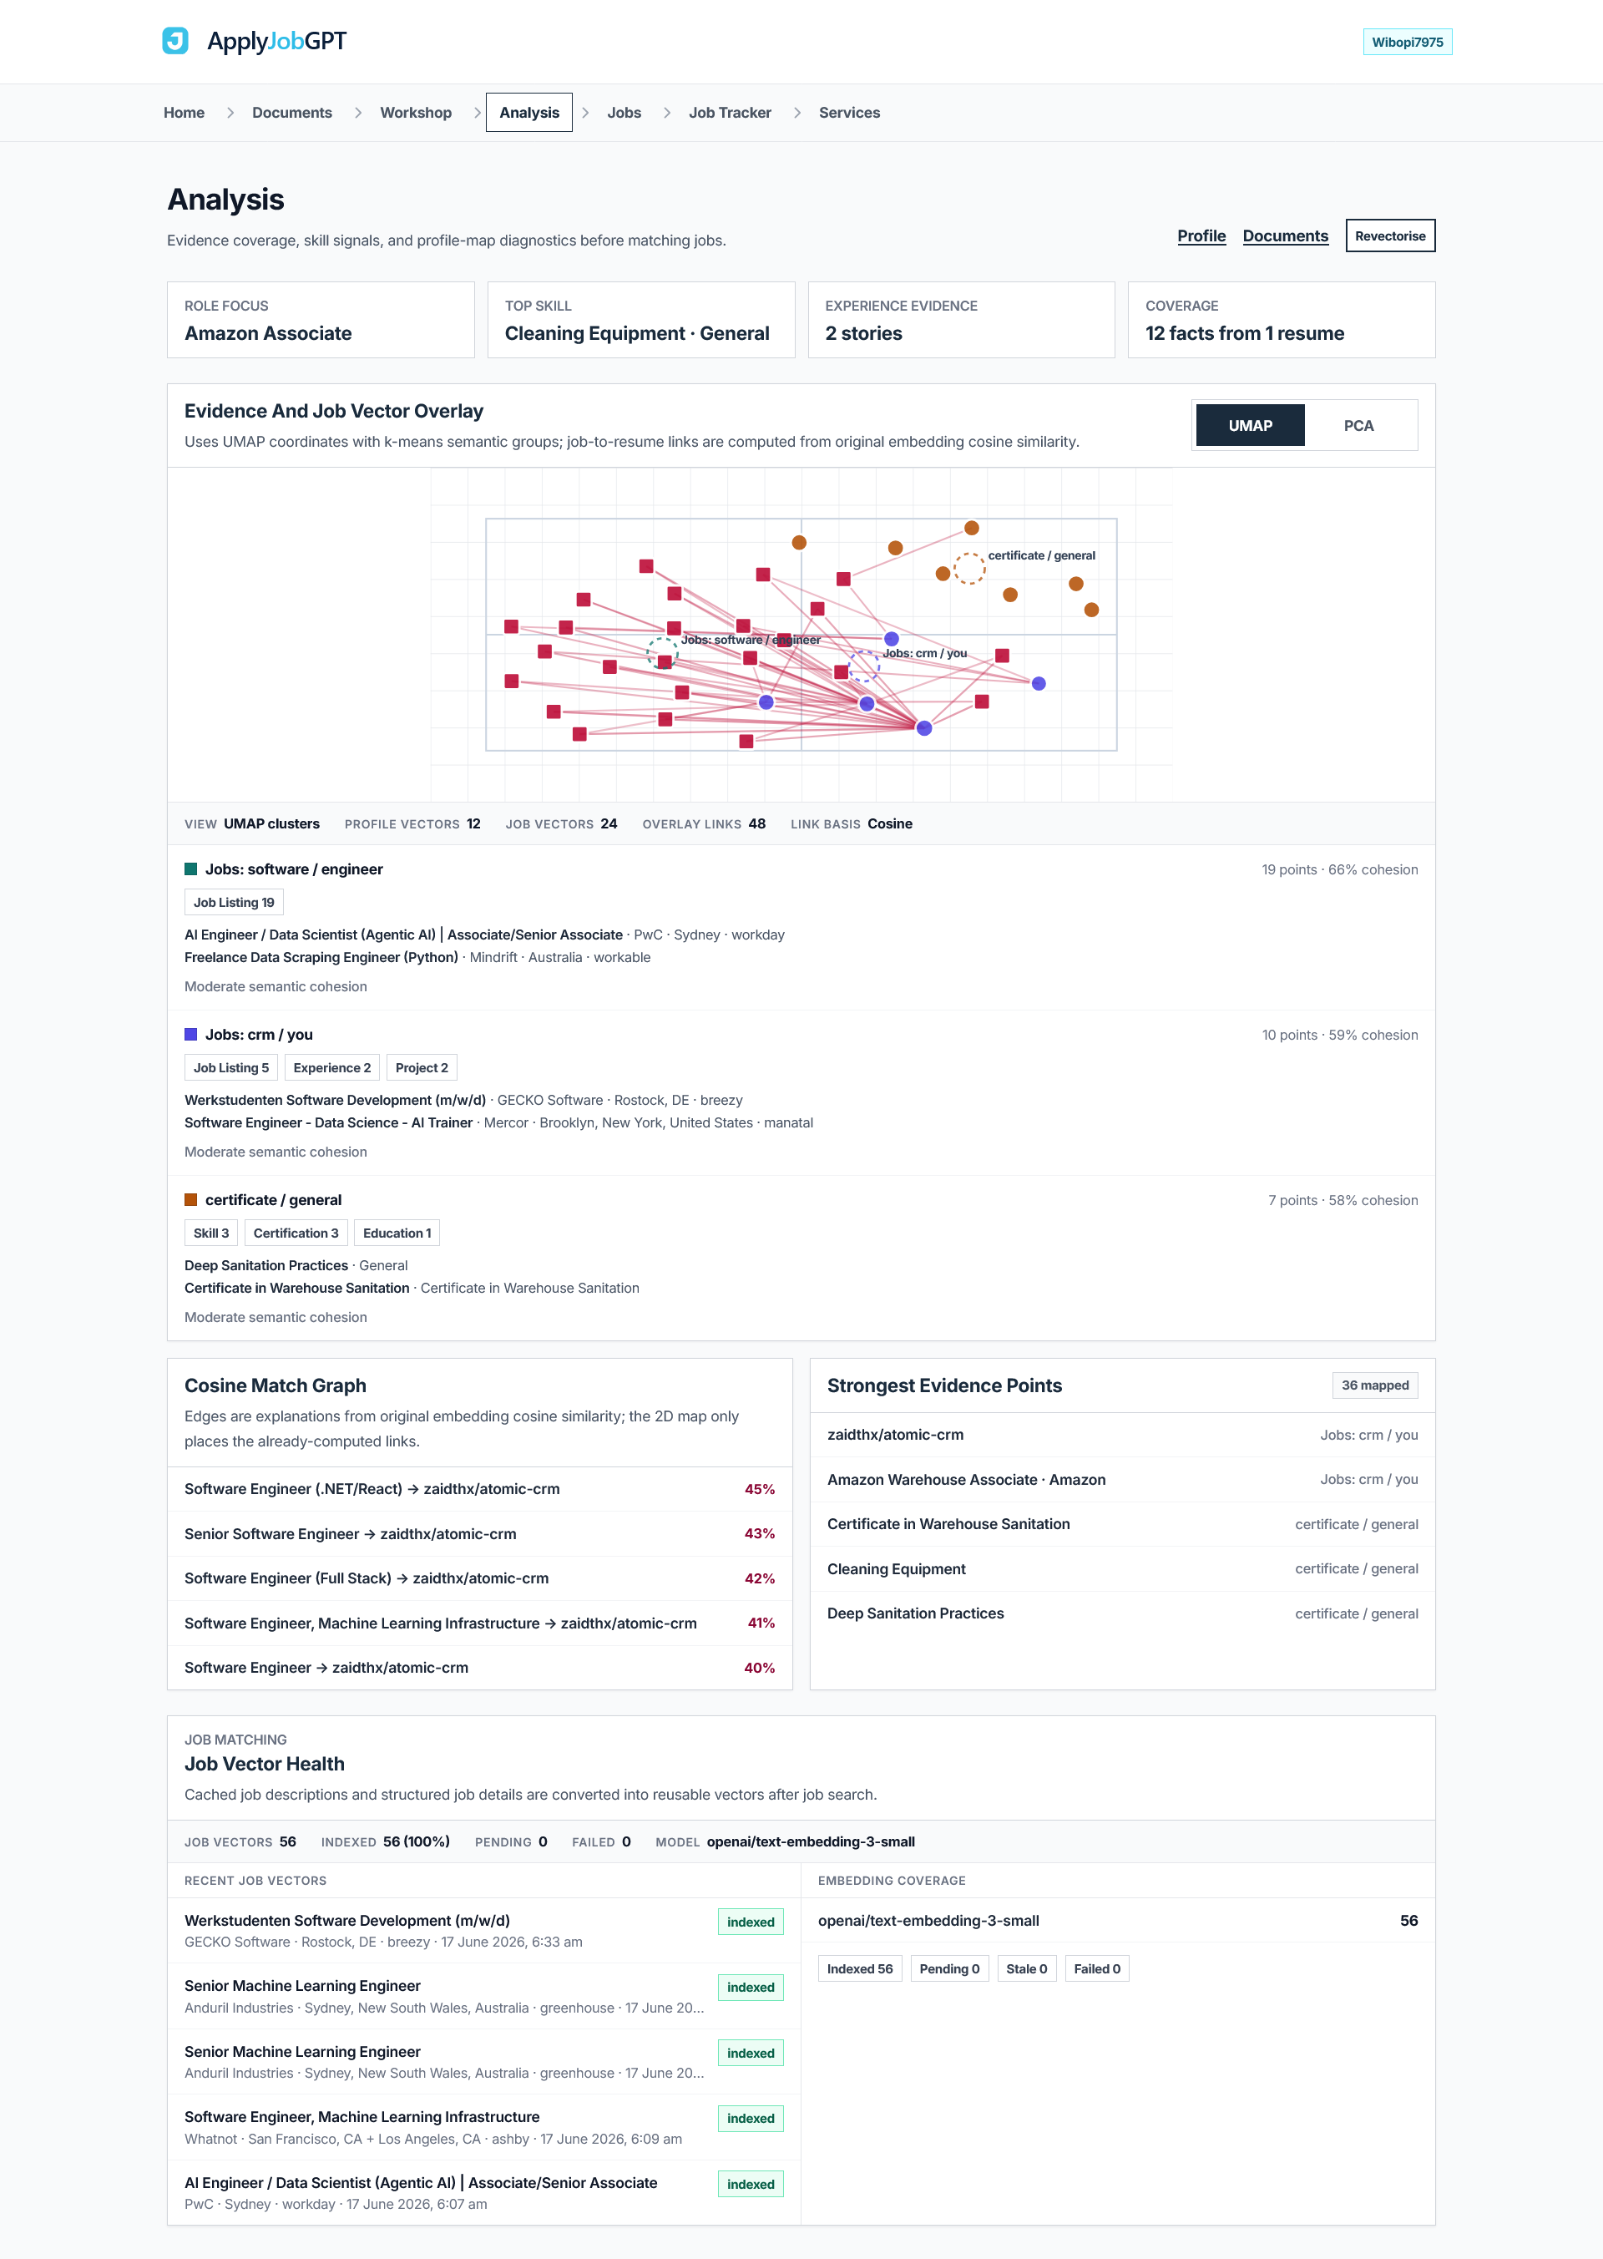Viewport: 1603px width, 2259px height.
Task: Click the 'Job Listing 5' tag
Action: pos(231,1067)
